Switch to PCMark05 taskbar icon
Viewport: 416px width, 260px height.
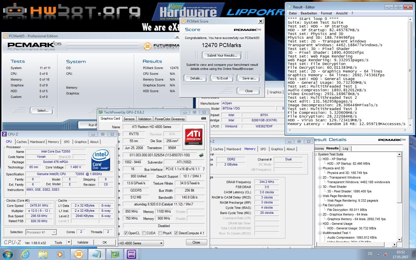[x=78, y=254]
